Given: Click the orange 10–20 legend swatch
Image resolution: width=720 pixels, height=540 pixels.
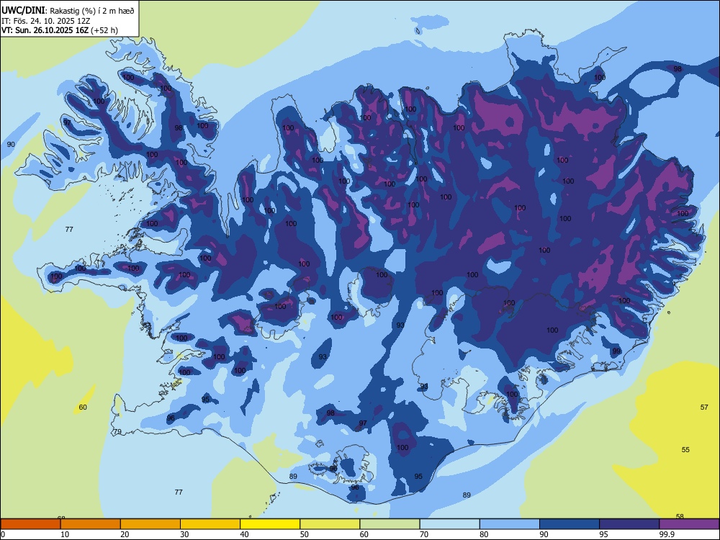Looking at the screenshot, I should [91, 524].
